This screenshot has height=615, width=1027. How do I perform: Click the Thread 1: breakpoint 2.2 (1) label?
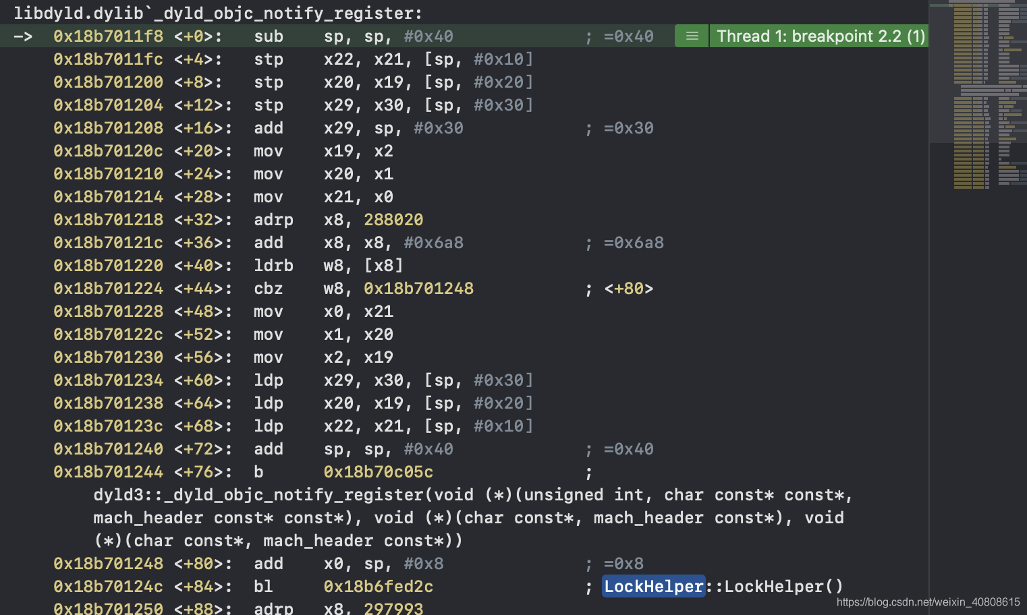click(x=821, y=36)
